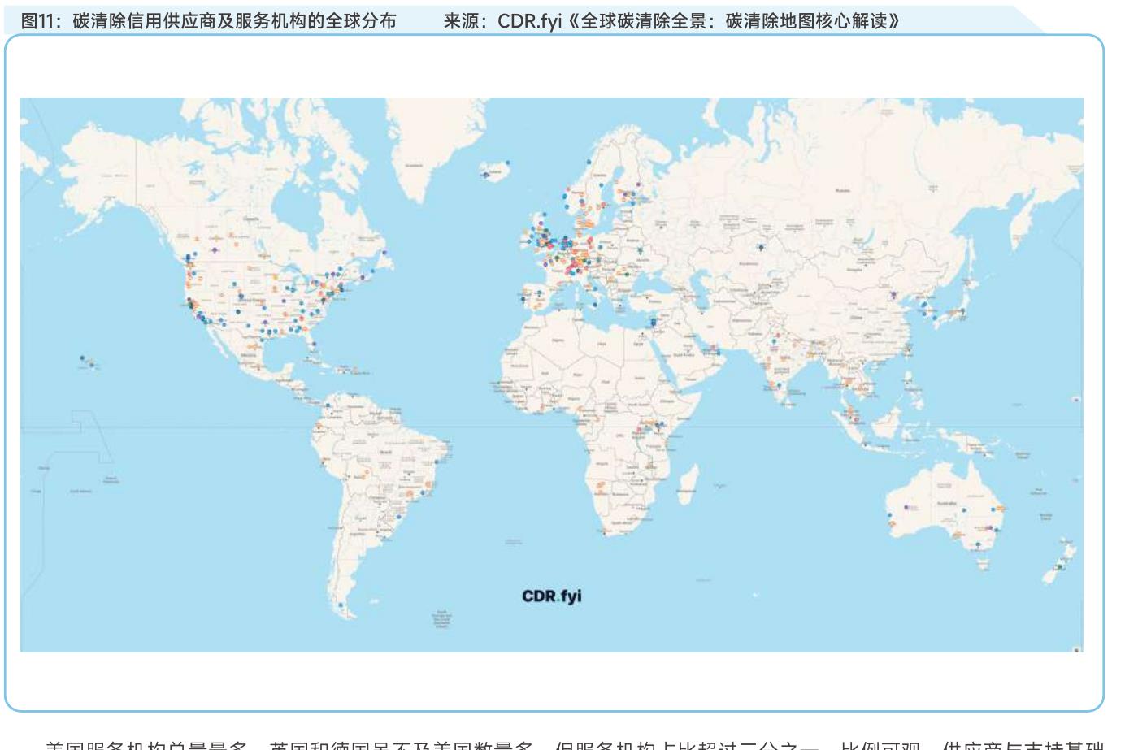This screenshot has height=750, width=1125.
Task: Click the purple marker near Beijing
Action: tap(893, 294)
